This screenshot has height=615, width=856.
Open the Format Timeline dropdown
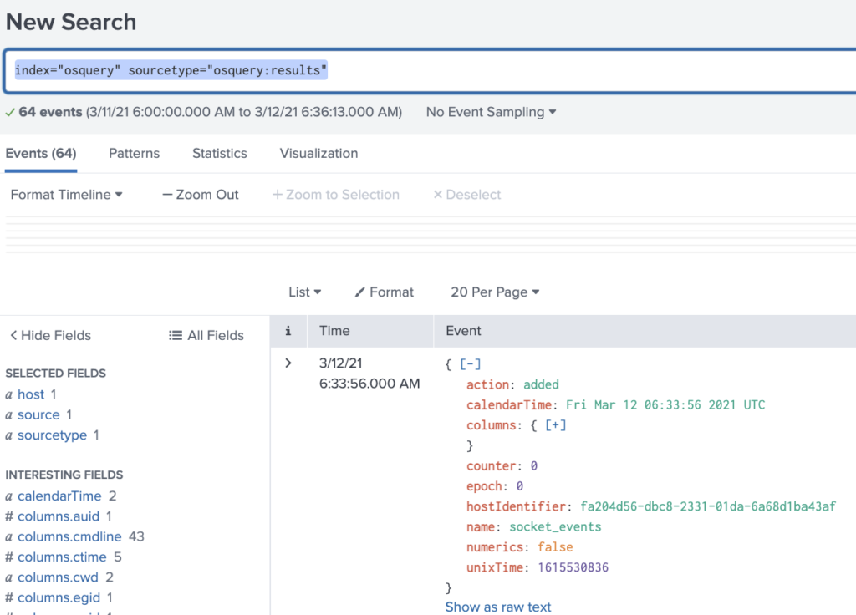pos(66,194)
